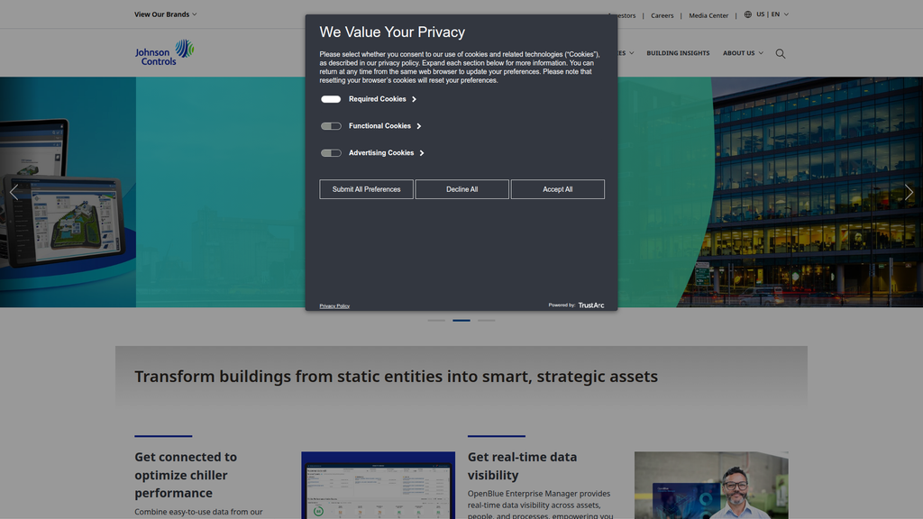Open the US | EN language selector
The height and width of the screenshot is (519, 923).
click(x=772, y=14)
